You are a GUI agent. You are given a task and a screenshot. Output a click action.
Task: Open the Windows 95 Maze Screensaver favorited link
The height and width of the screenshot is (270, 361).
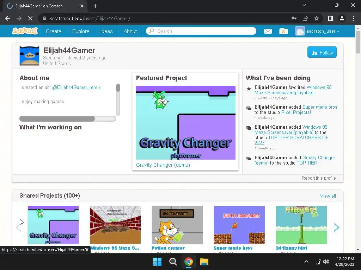(293, 90)
